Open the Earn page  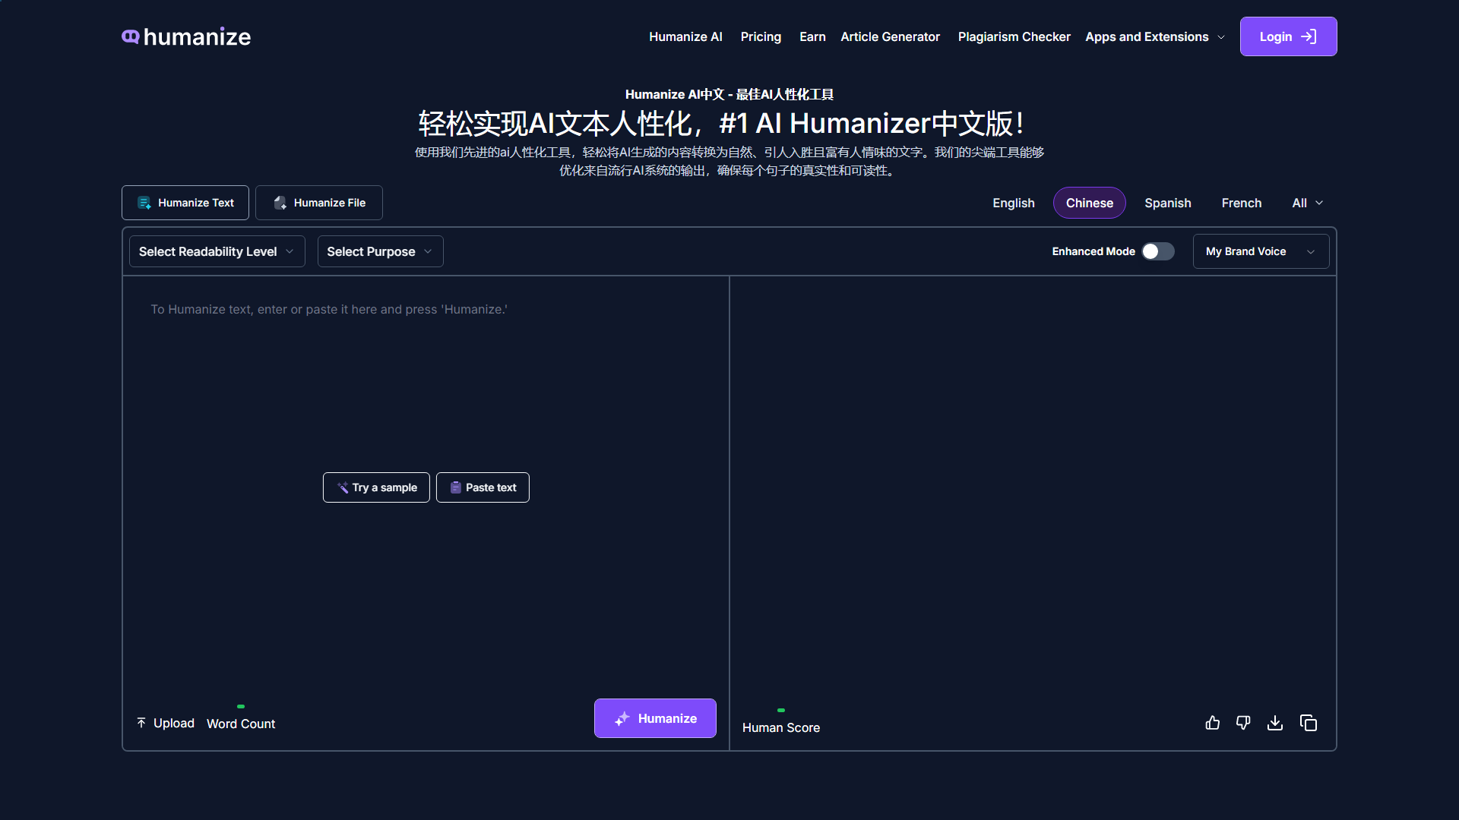pos(812,36)
